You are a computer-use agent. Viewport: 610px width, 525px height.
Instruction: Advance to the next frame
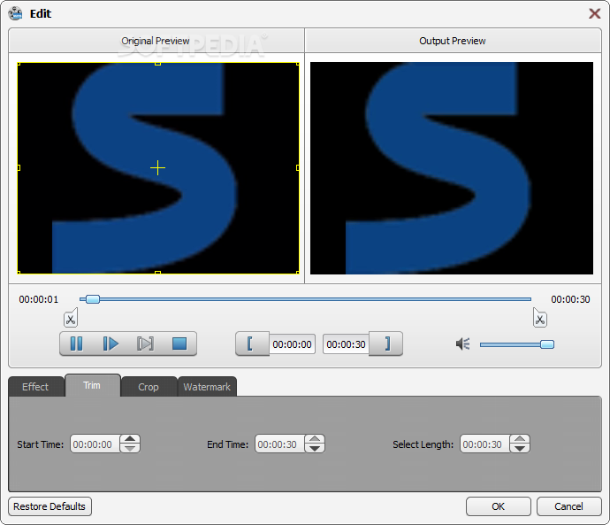[x=145, y=344]
